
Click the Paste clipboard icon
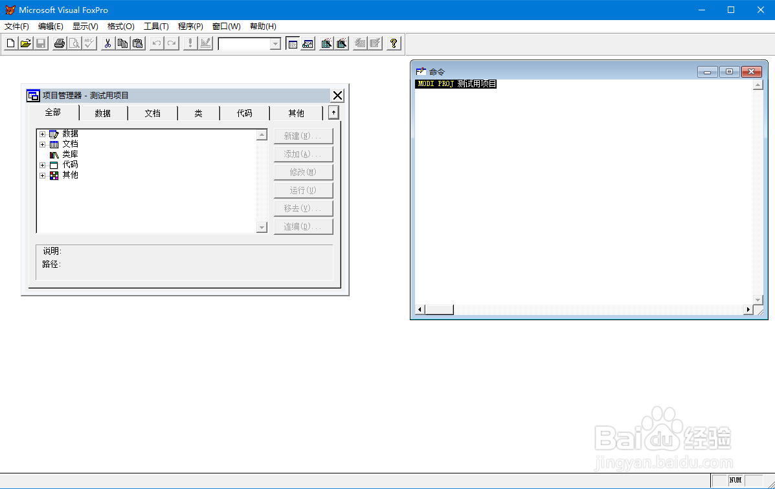point(137,43)
